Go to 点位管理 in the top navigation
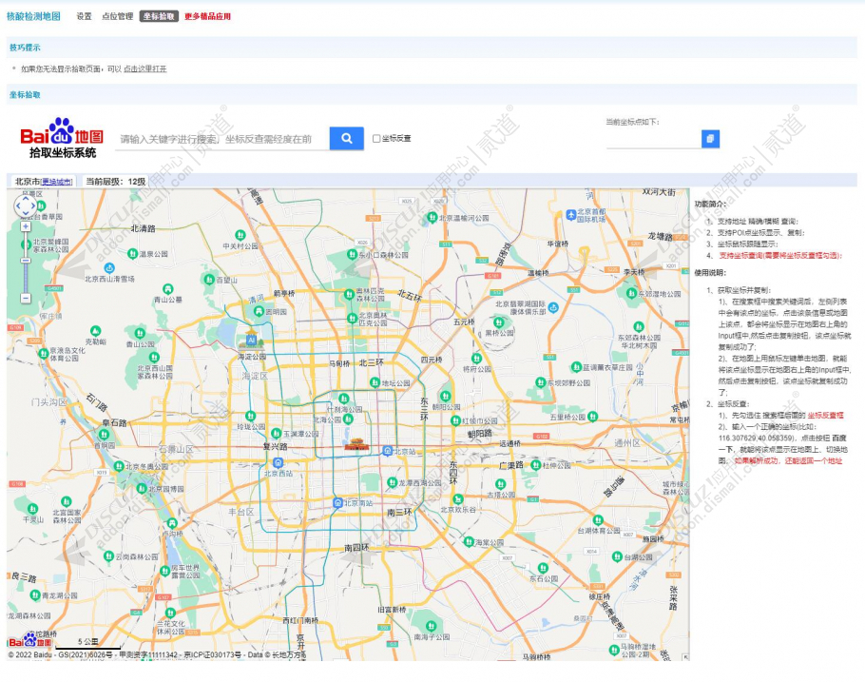865x682 pixels. coord(118,16)
